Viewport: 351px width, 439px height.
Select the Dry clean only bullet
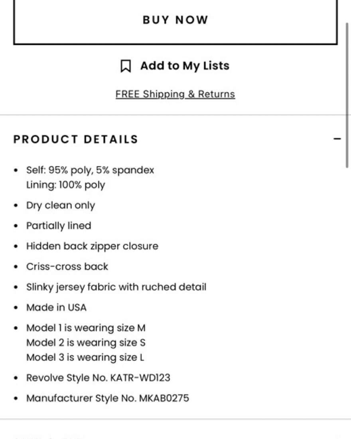click(x=61, y=205)
